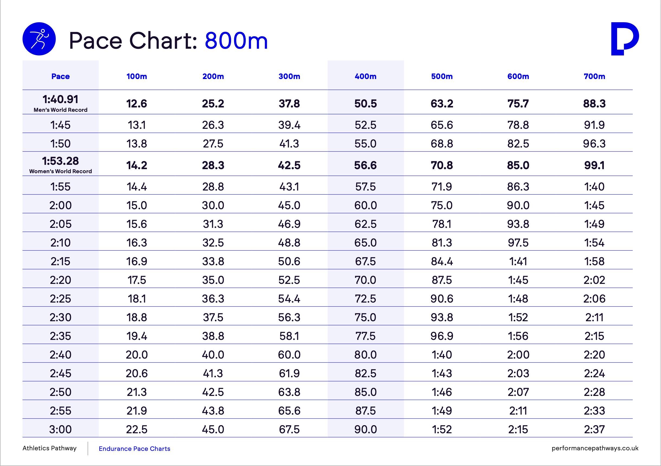
Task: Select the 600m column header
Action: click(518, 77)
